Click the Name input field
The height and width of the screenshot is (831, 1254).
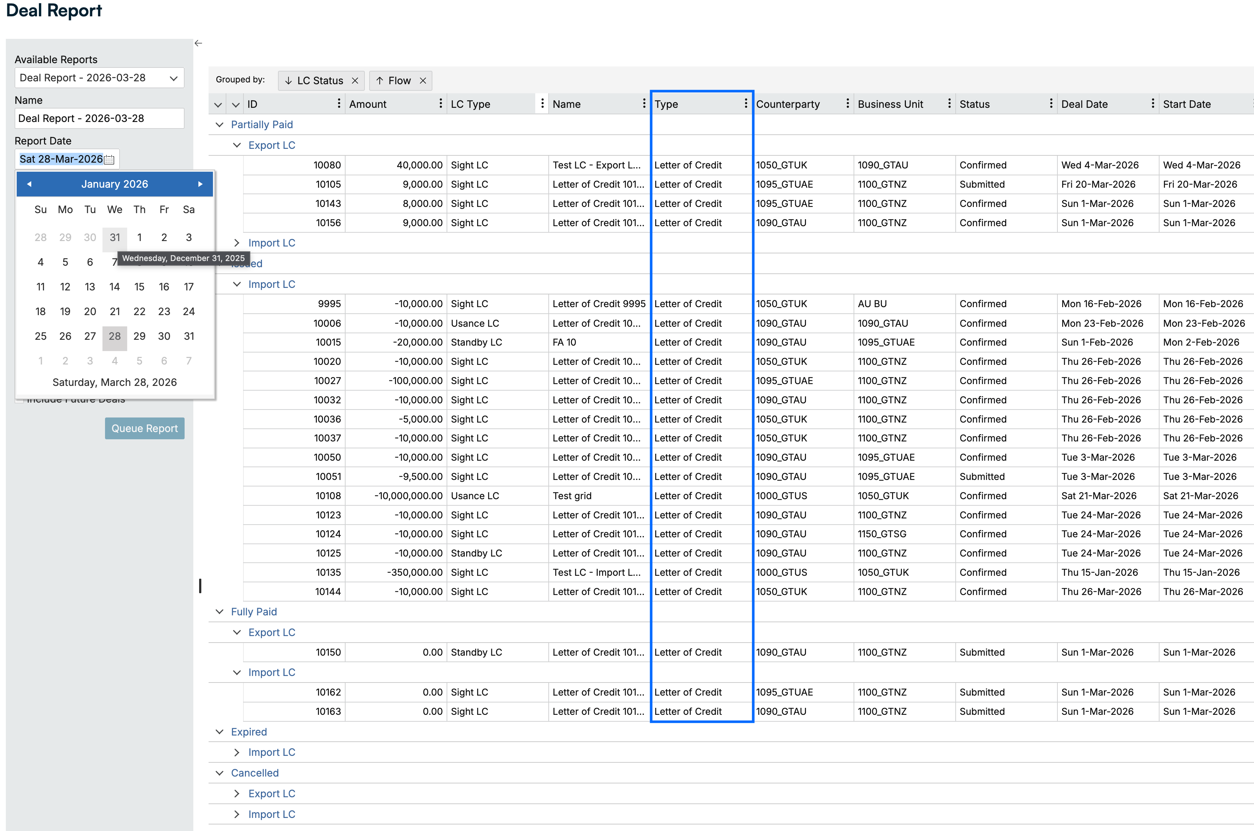click(99, 118)
